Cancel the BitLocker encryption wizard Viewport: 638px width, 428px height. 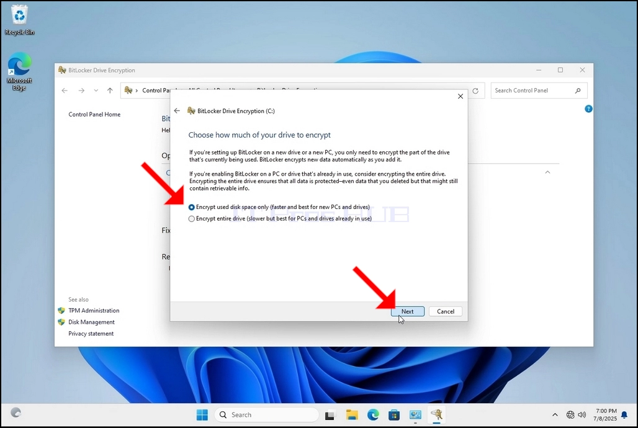[x=446, y=311]
